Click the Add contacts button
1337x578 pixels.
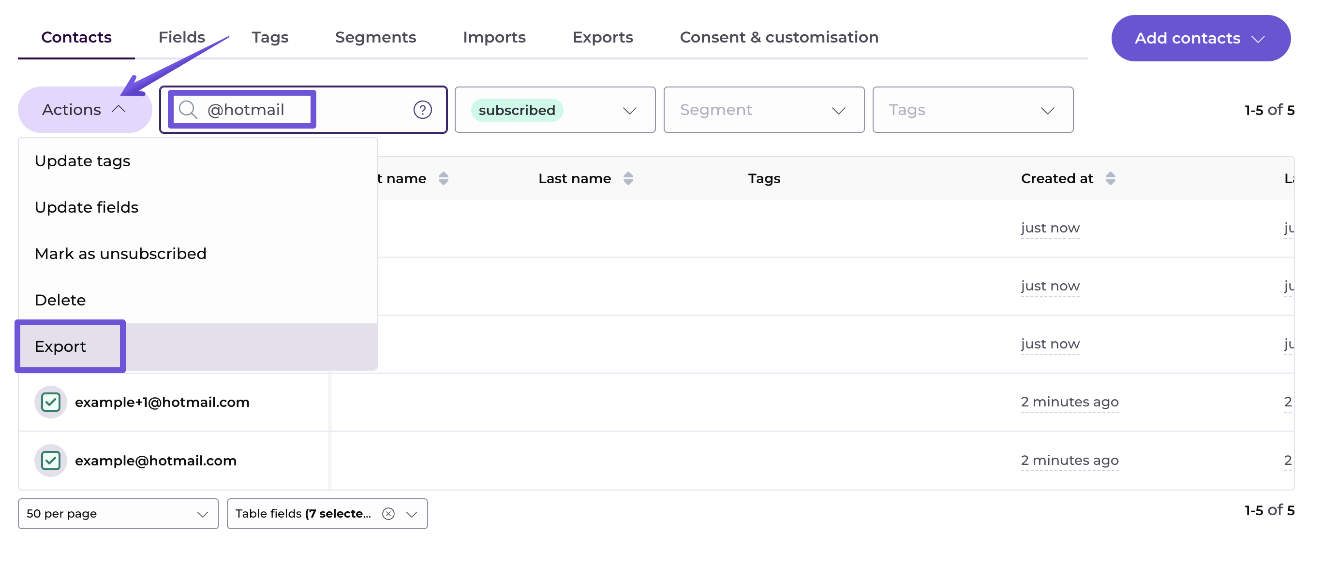coord(1200,38)
